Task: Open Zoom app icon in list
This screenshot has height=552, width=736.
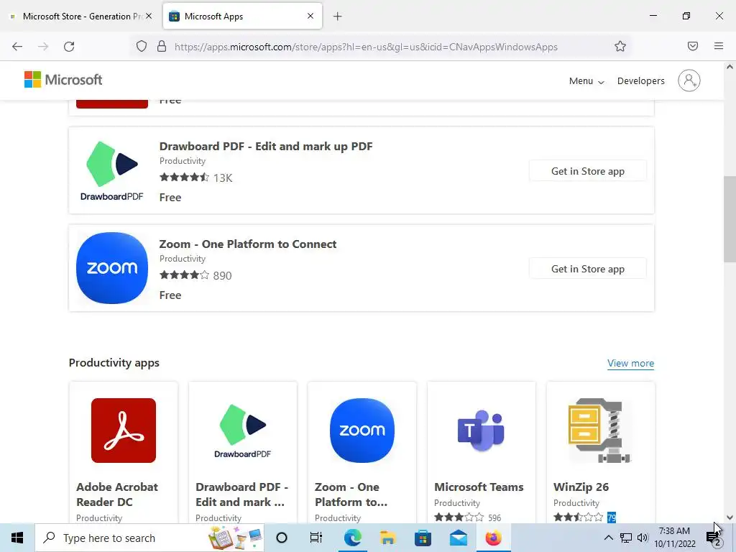Action: pos(111,267)
